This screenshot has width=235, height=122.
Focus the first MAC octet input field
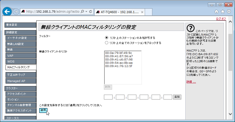pos(108,97)
